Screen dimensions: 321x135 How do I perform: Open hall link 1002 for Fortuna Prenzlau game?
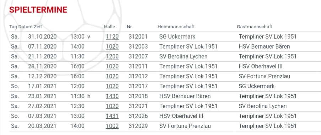(x=112, y=126)
